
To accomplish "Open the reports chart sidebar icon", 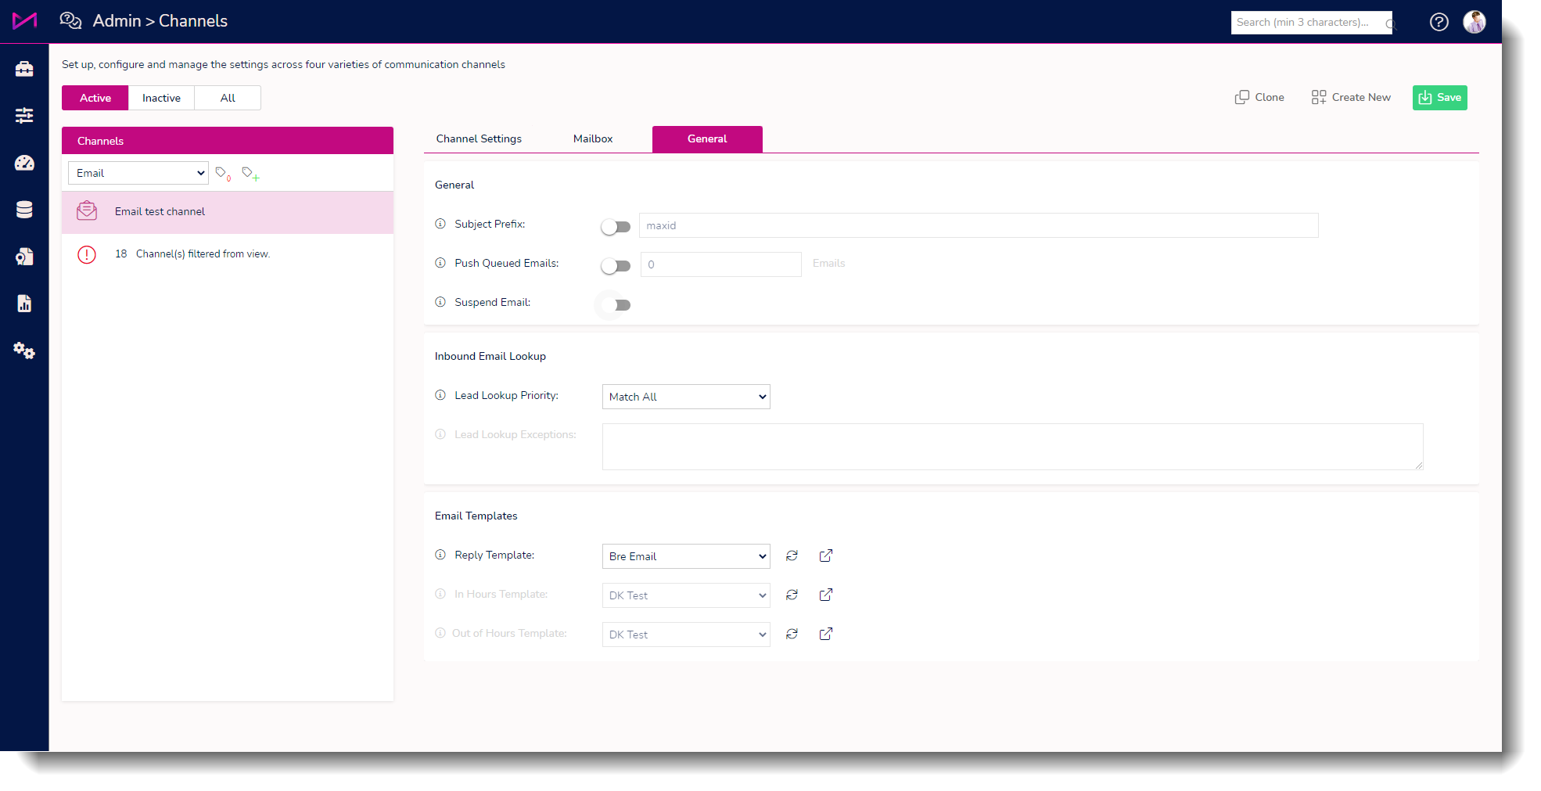I will pyautogui.click(x=24, y=304).
